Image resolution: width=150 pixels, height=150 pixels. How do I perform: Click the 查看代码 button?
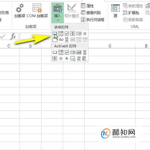click(x=91, y=13)
